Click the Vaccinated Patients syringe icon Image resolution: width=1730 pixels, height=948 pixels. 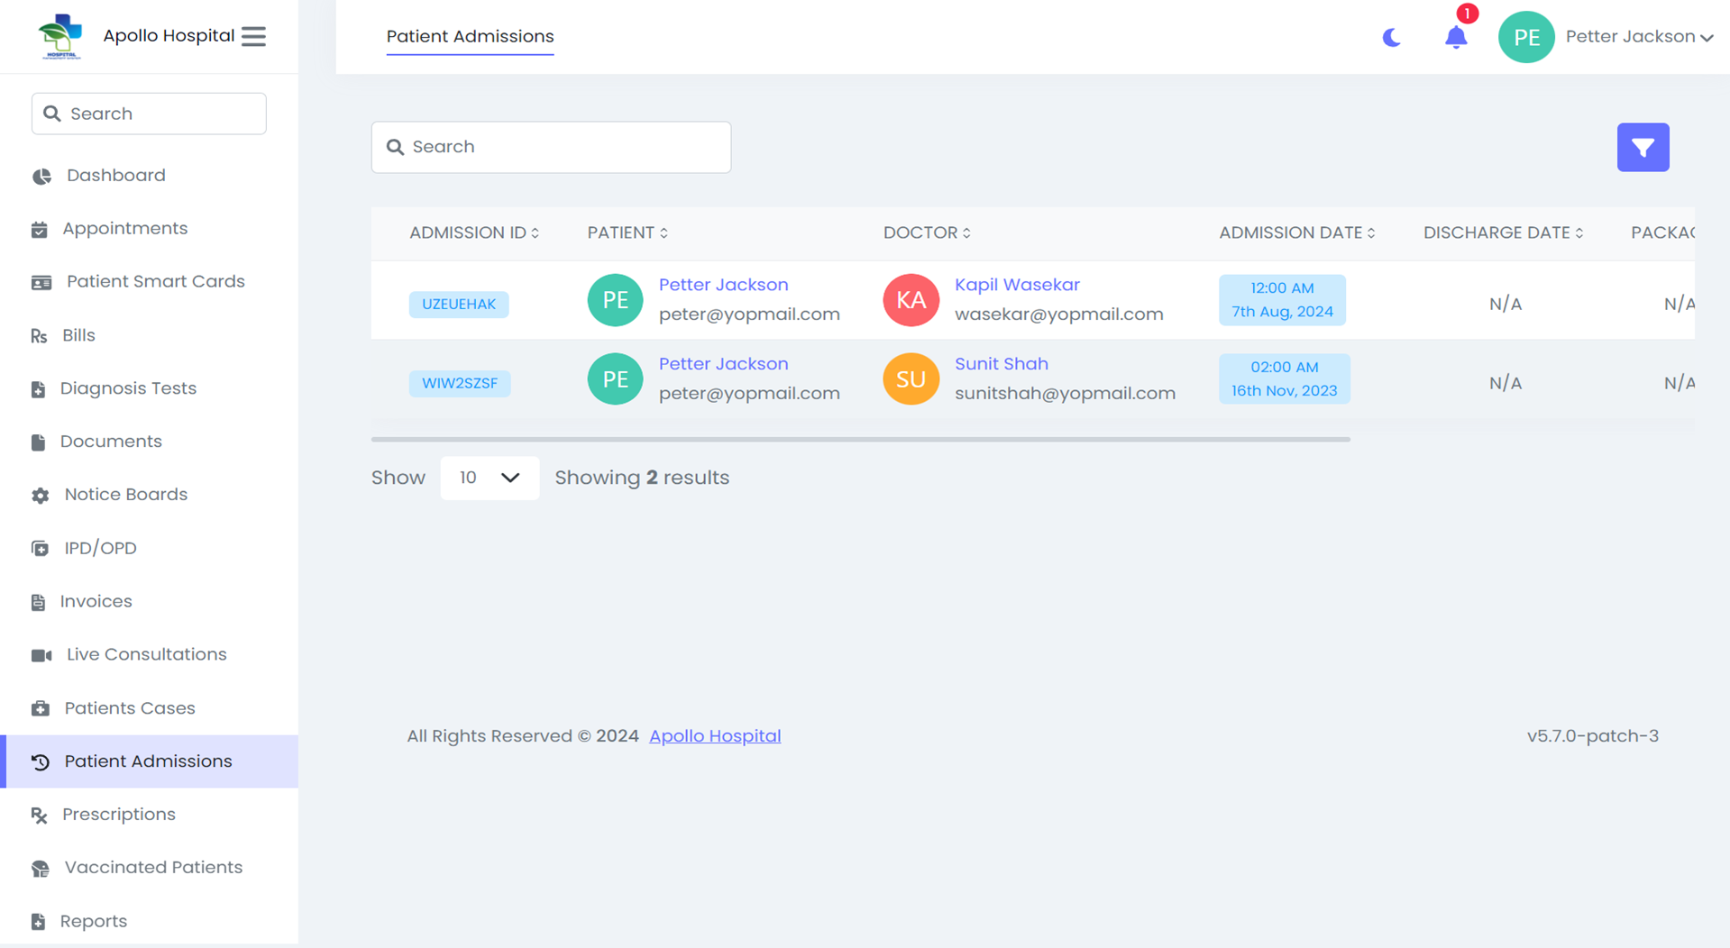tap(40, 868)
